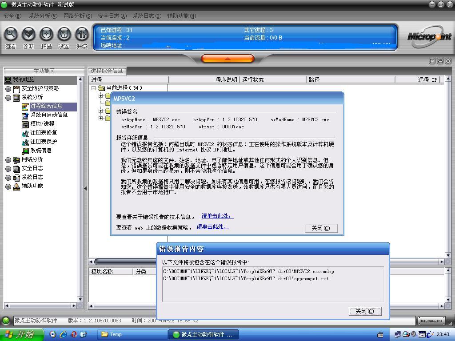Click the 分类 column header
Image resolution: width=455 pixels, height=341 pixels.
pyautogui.click(x=144, y=272)
